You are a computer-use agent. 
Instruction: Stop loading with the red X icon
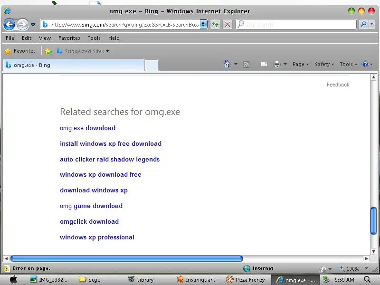(228, 24)
